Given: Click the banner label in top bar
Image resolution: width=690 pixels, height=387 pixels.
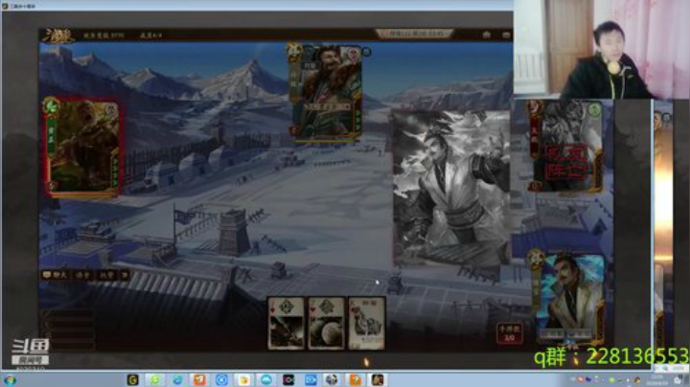Looking at the screenshot, I should 414,34.
